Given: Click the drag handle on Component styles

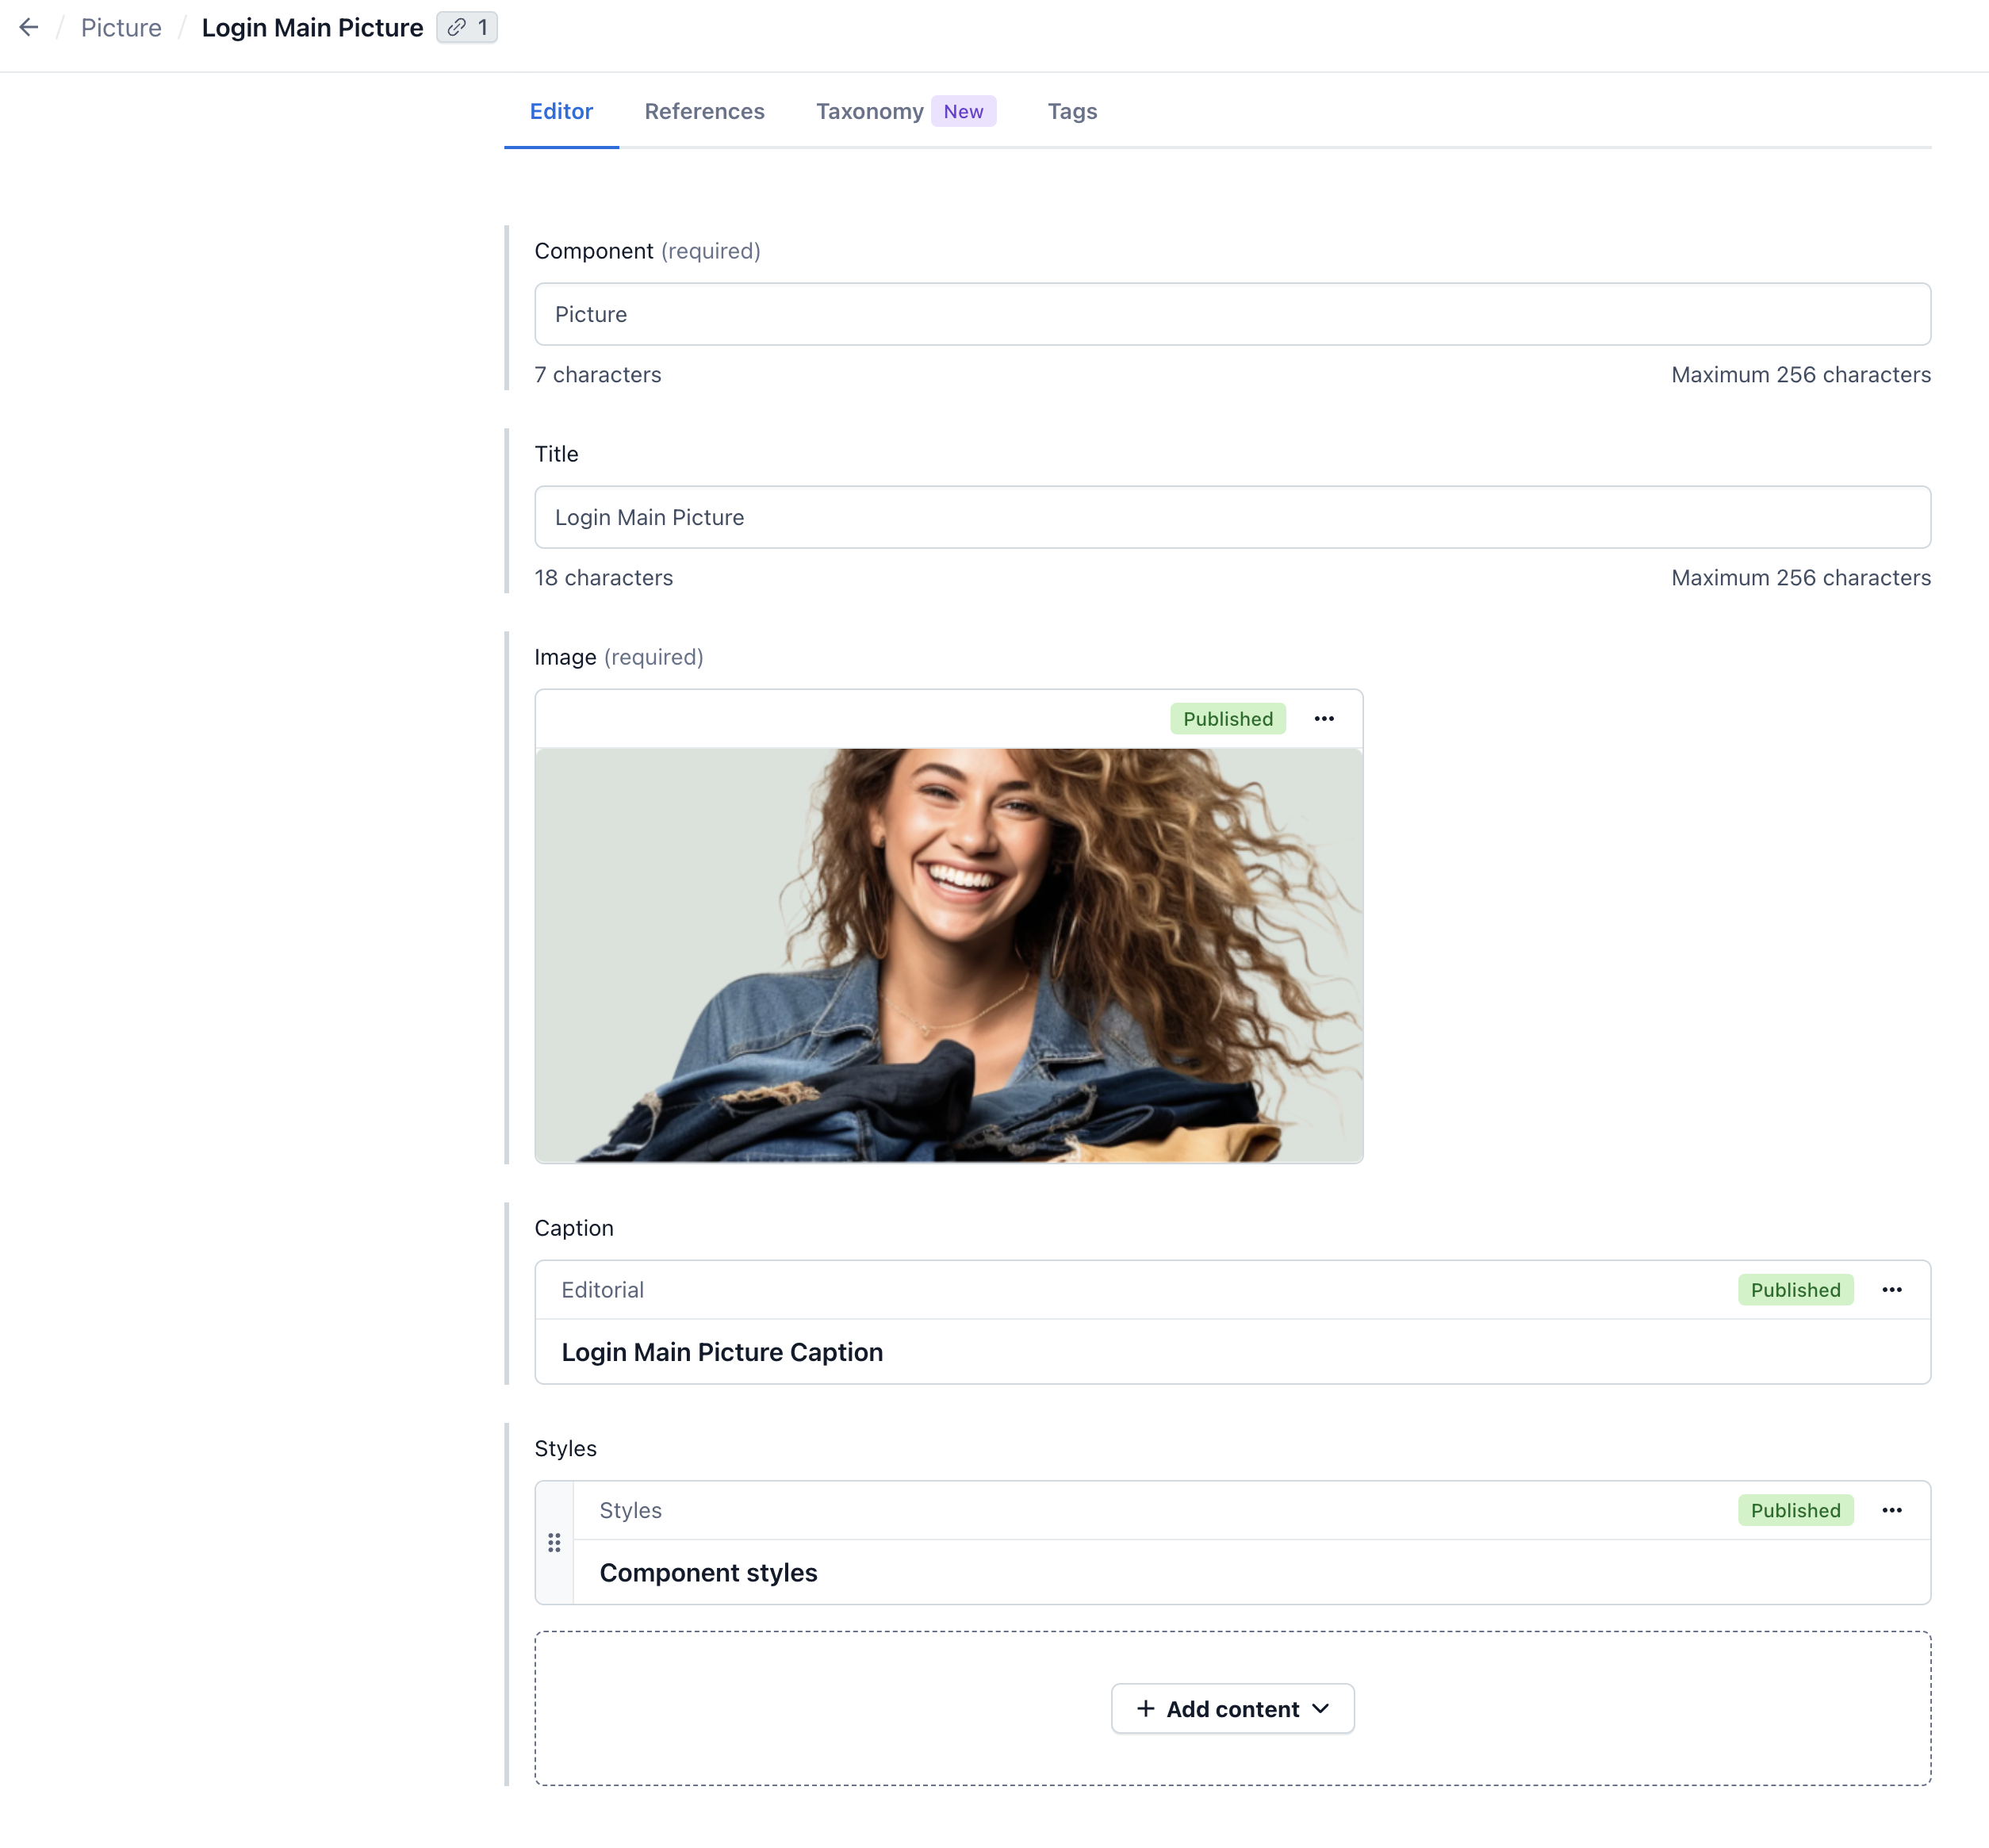Looking at the screenshot, I should point(554,1543).
